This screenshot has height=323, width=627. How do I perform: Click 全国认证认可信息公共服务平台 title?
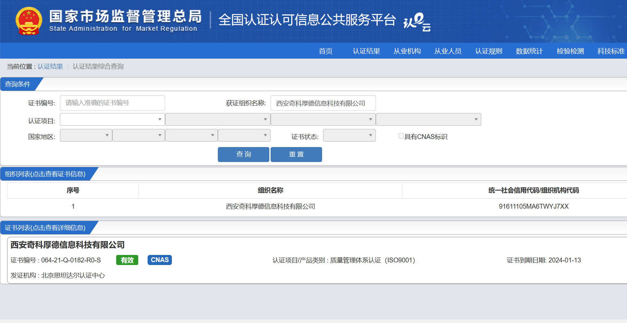point(307,20)
